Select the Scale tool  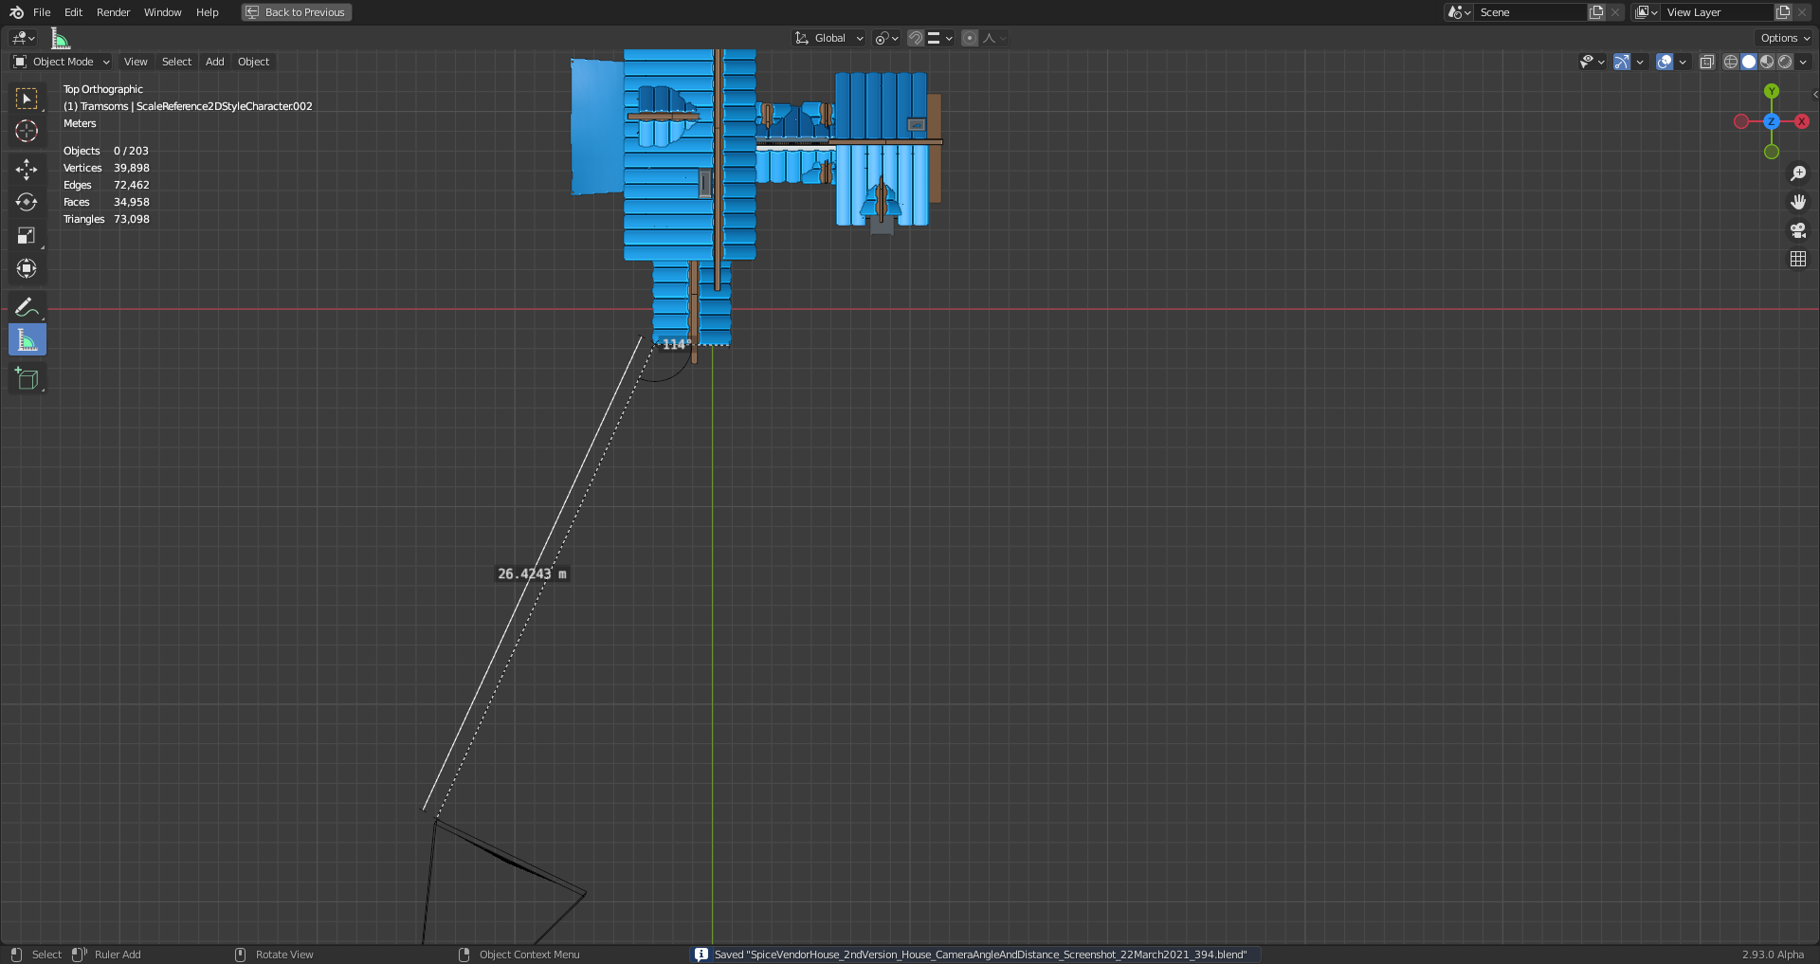27,236
